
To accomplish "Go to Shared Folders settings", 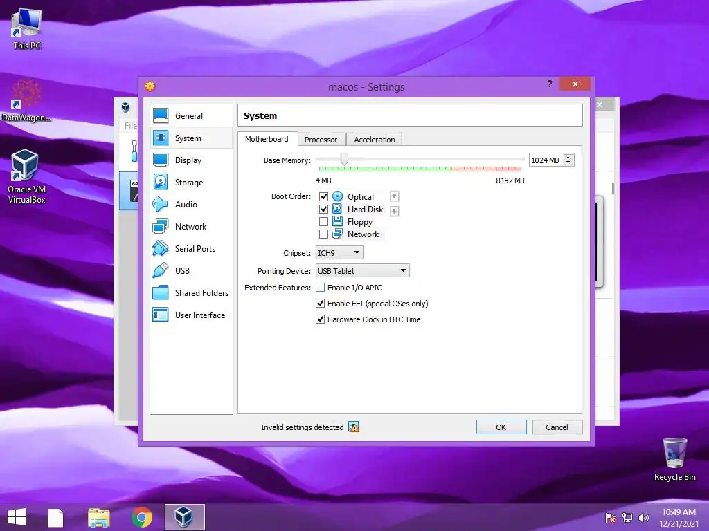I will 191,292.
